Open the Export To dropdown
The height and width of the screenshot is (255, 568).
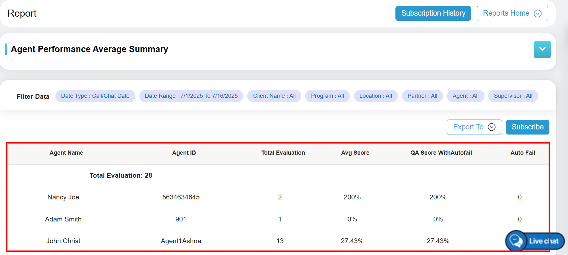(474, 127)
